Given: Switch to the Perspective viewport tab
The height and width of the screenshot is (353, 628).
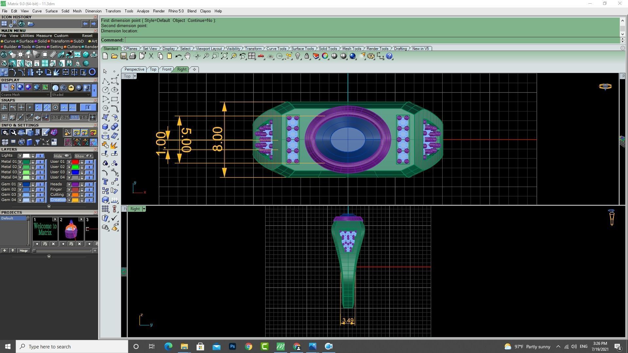Looking at the screenshot, I should click(134, 69).
